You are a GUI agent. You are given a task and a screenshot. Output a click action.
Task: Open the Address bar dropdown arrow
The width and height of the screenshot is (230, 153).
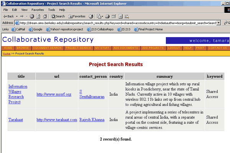click(x=219, y=23)
